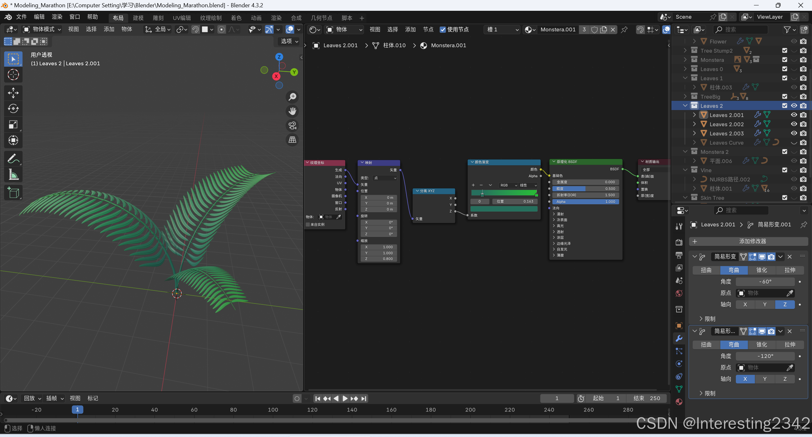The width and height of the screenshot is (812, 437).
Task: Click the Roughness slider in Principled BSDF
Action: point(585,189)
